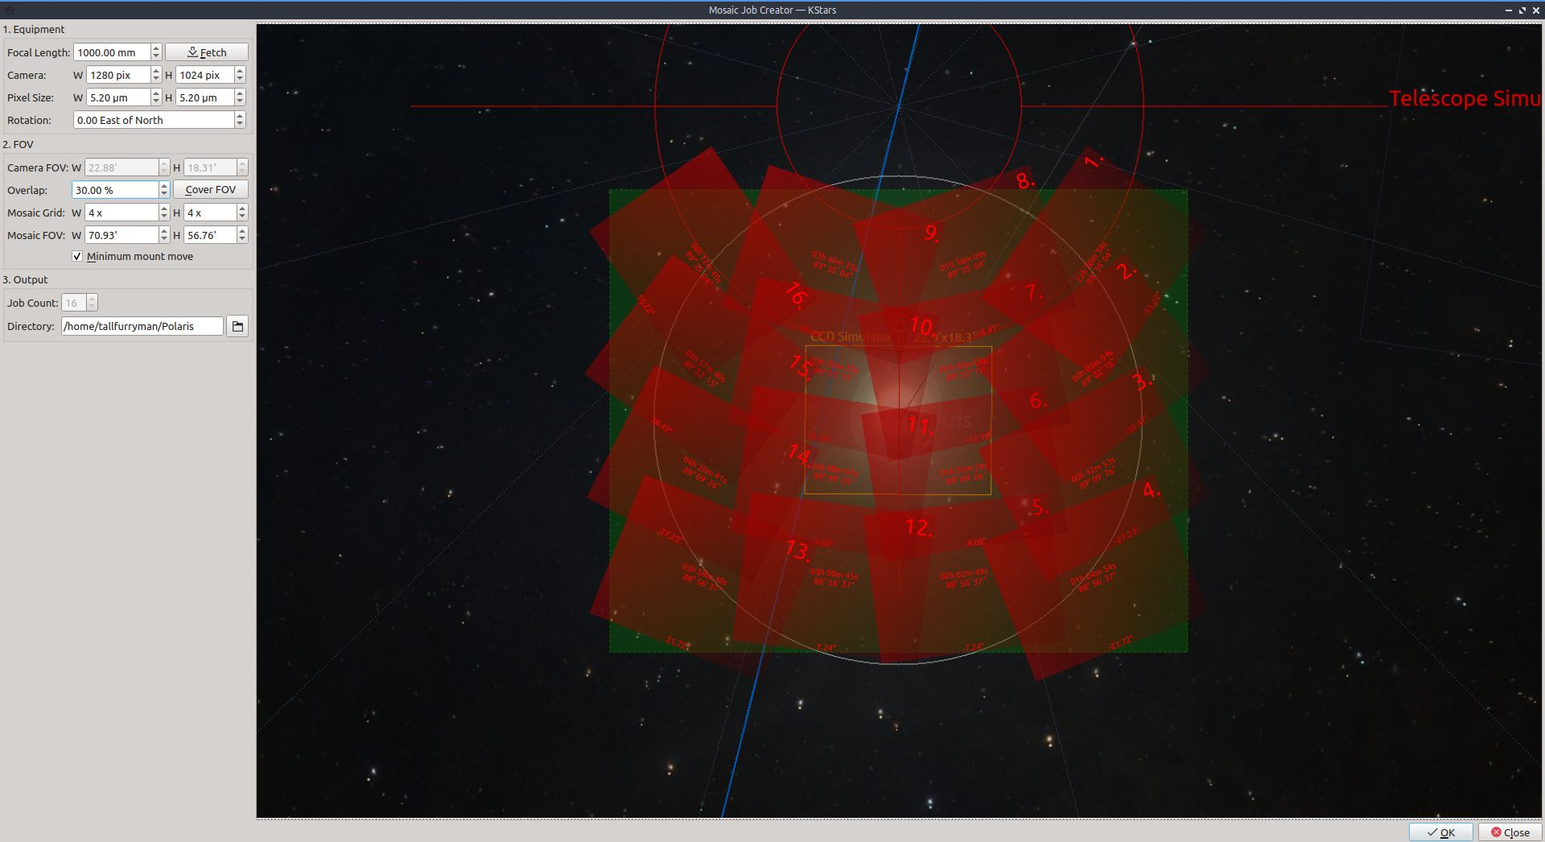The image size is (1545, 842).
Task: Click the Pixel Size width field
Action: pyautogui.click(x=117, y=97)
